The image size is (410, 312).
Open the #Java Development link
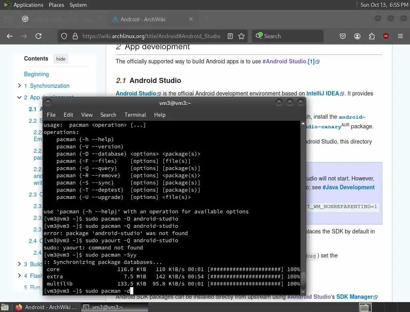[x=348, y=187]
